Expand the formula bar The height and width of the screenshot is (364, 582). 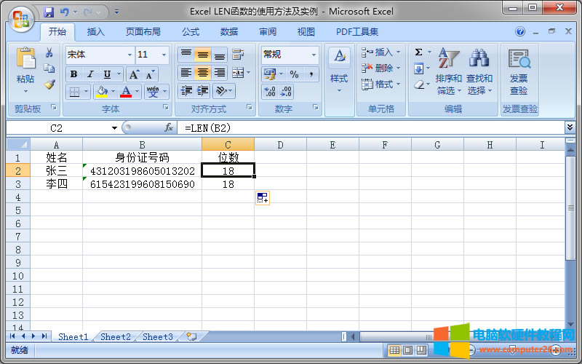[570, 127]
